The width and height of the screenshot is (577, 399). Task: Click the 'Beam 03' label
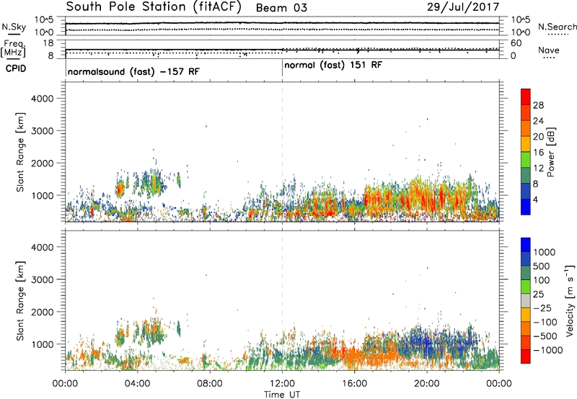pyautogui.click(x=281, y=8)
